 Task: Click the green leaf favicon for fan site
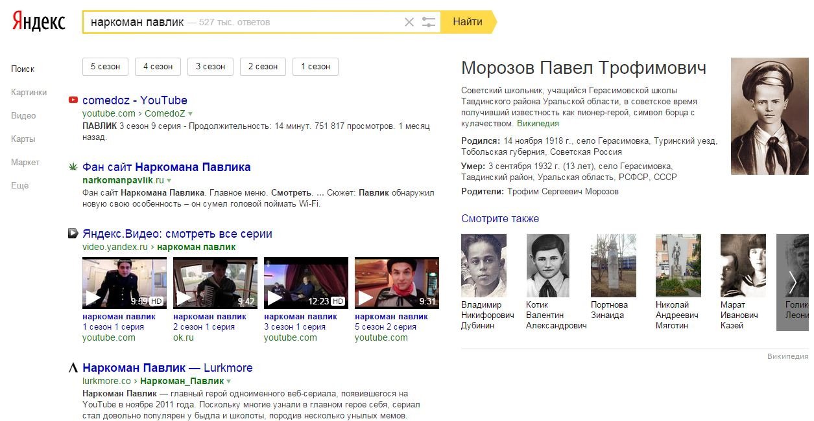(73, 167)
